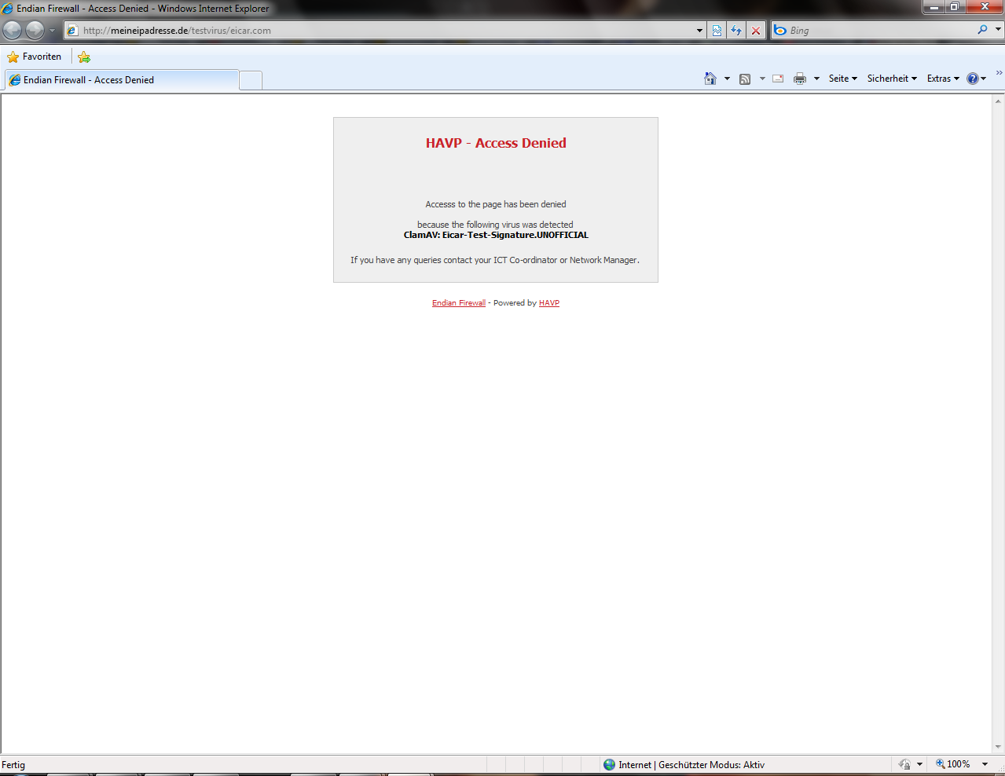The width and height of the screenshot is (1005, 776).
Task: Open the help question mark icon
Action: 973,79
